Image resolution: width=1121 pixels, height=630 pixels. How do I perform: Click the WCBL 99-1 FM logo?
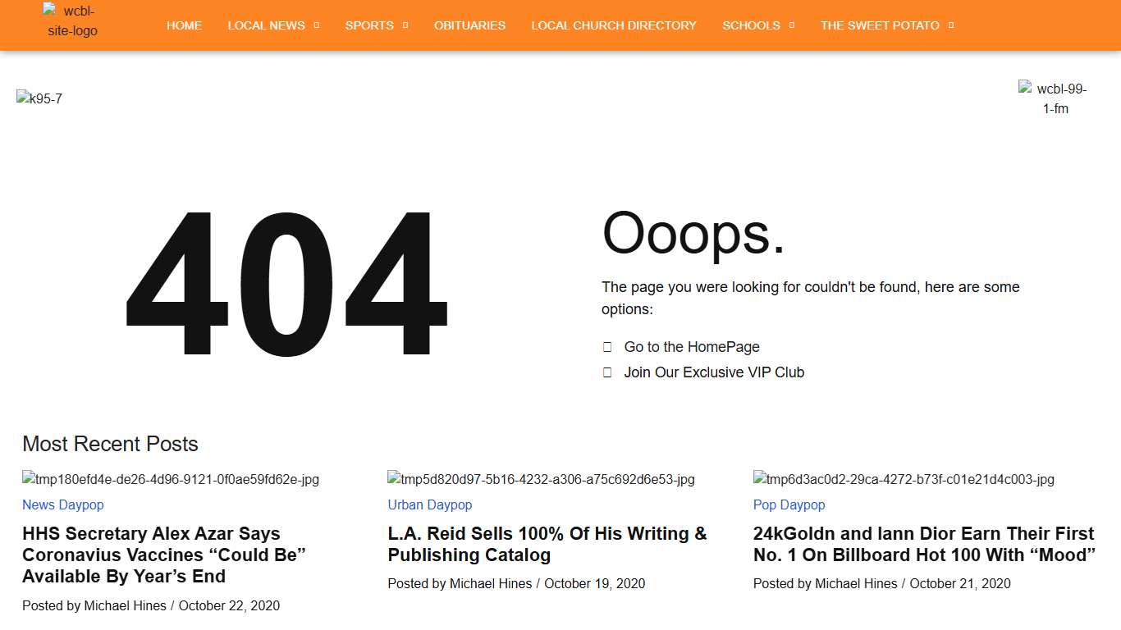(x=1055, y=98)
